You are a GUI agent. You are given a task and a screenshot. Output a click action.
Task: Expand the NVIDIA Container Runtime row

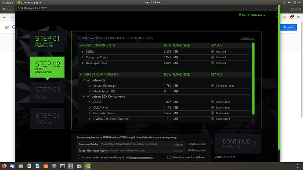pos(90,119)
